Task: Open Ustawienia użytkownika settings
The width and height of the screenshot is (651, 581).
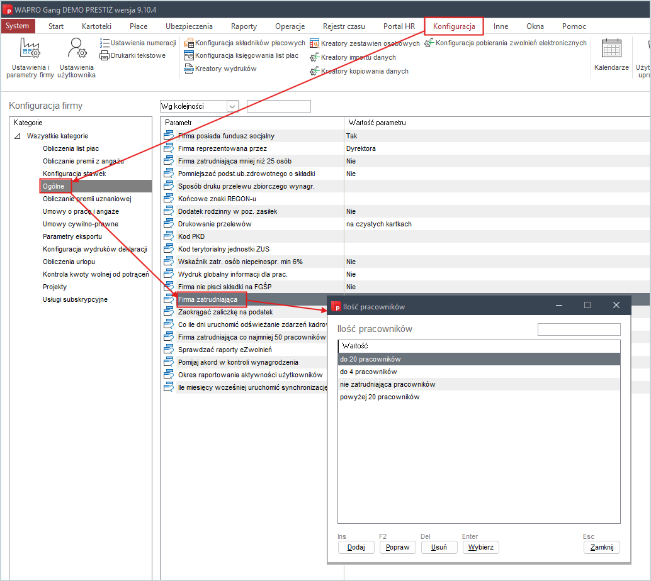Action: (76, 58)
